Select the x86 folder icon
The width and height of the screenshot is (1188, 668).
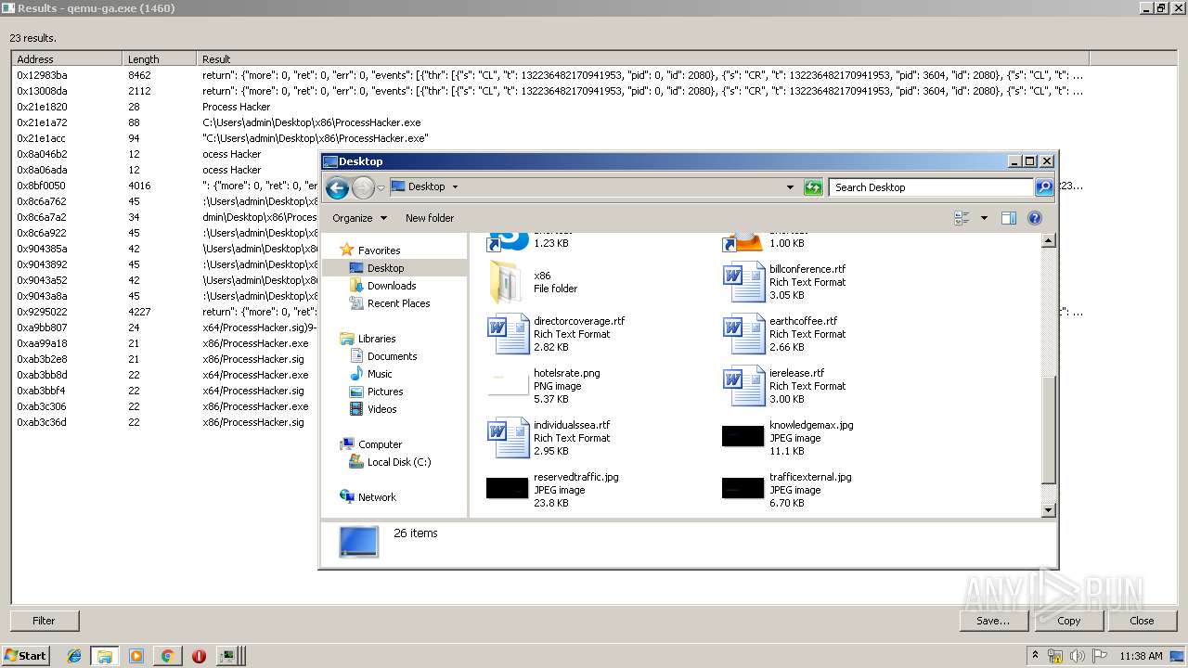click(507, 282)
